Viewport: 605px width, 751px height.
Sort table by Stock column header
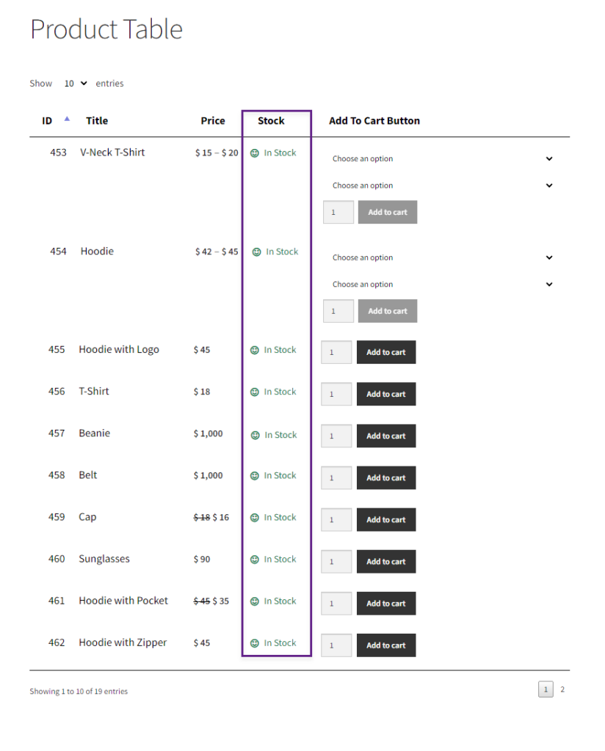click(x=271, y=121)
